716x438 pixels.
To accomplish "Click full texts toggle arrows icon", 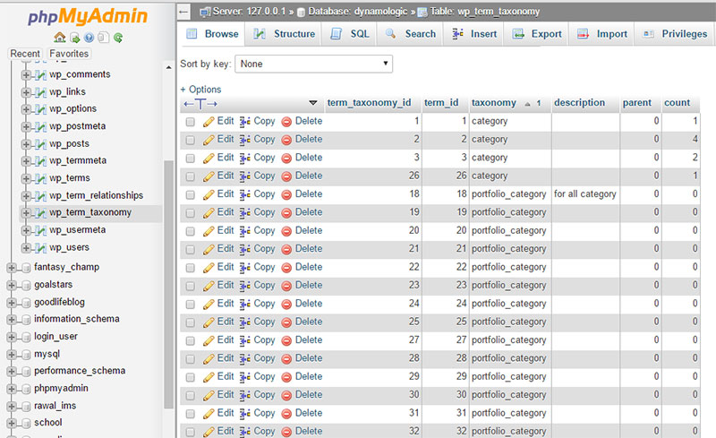I will pos(200,104).
